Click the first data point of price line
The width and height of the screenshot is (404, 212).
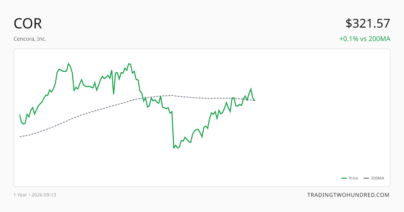click(20, 114)
